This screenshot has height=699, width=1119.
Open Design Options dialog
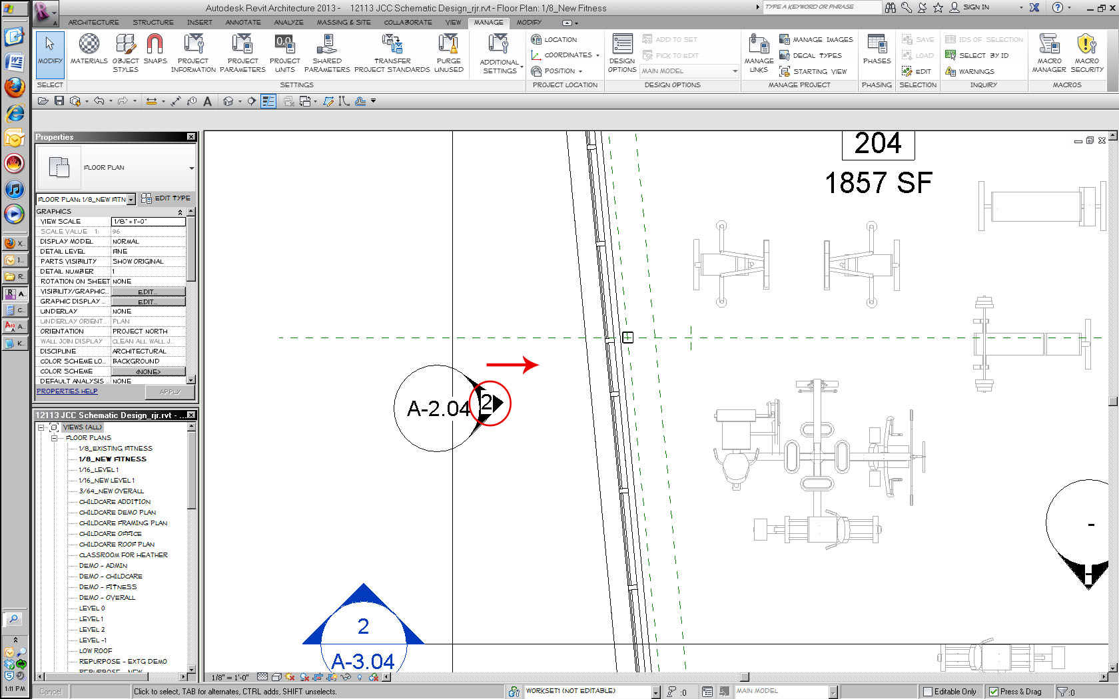click(x=622, y=53)
